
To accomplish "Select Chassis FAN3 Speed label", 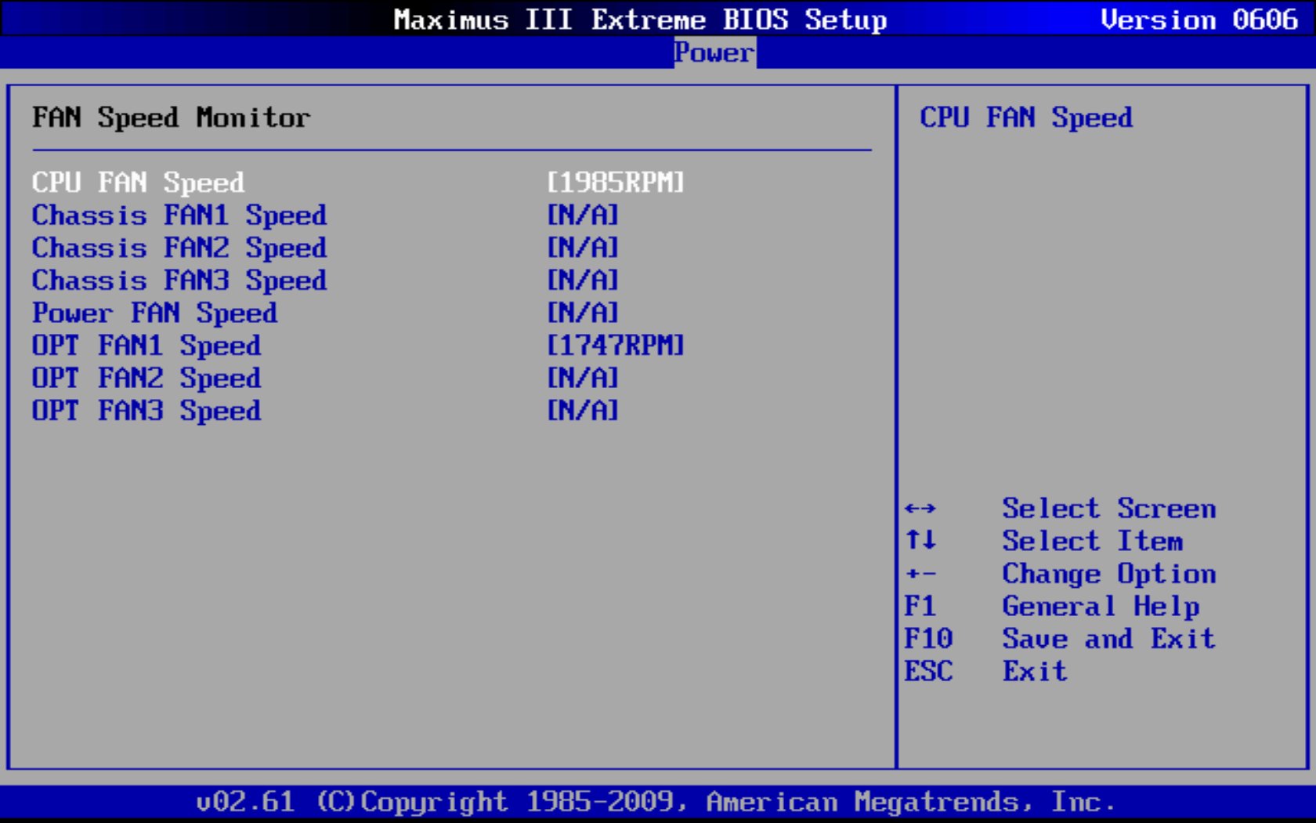I will [x=179, y=281].
